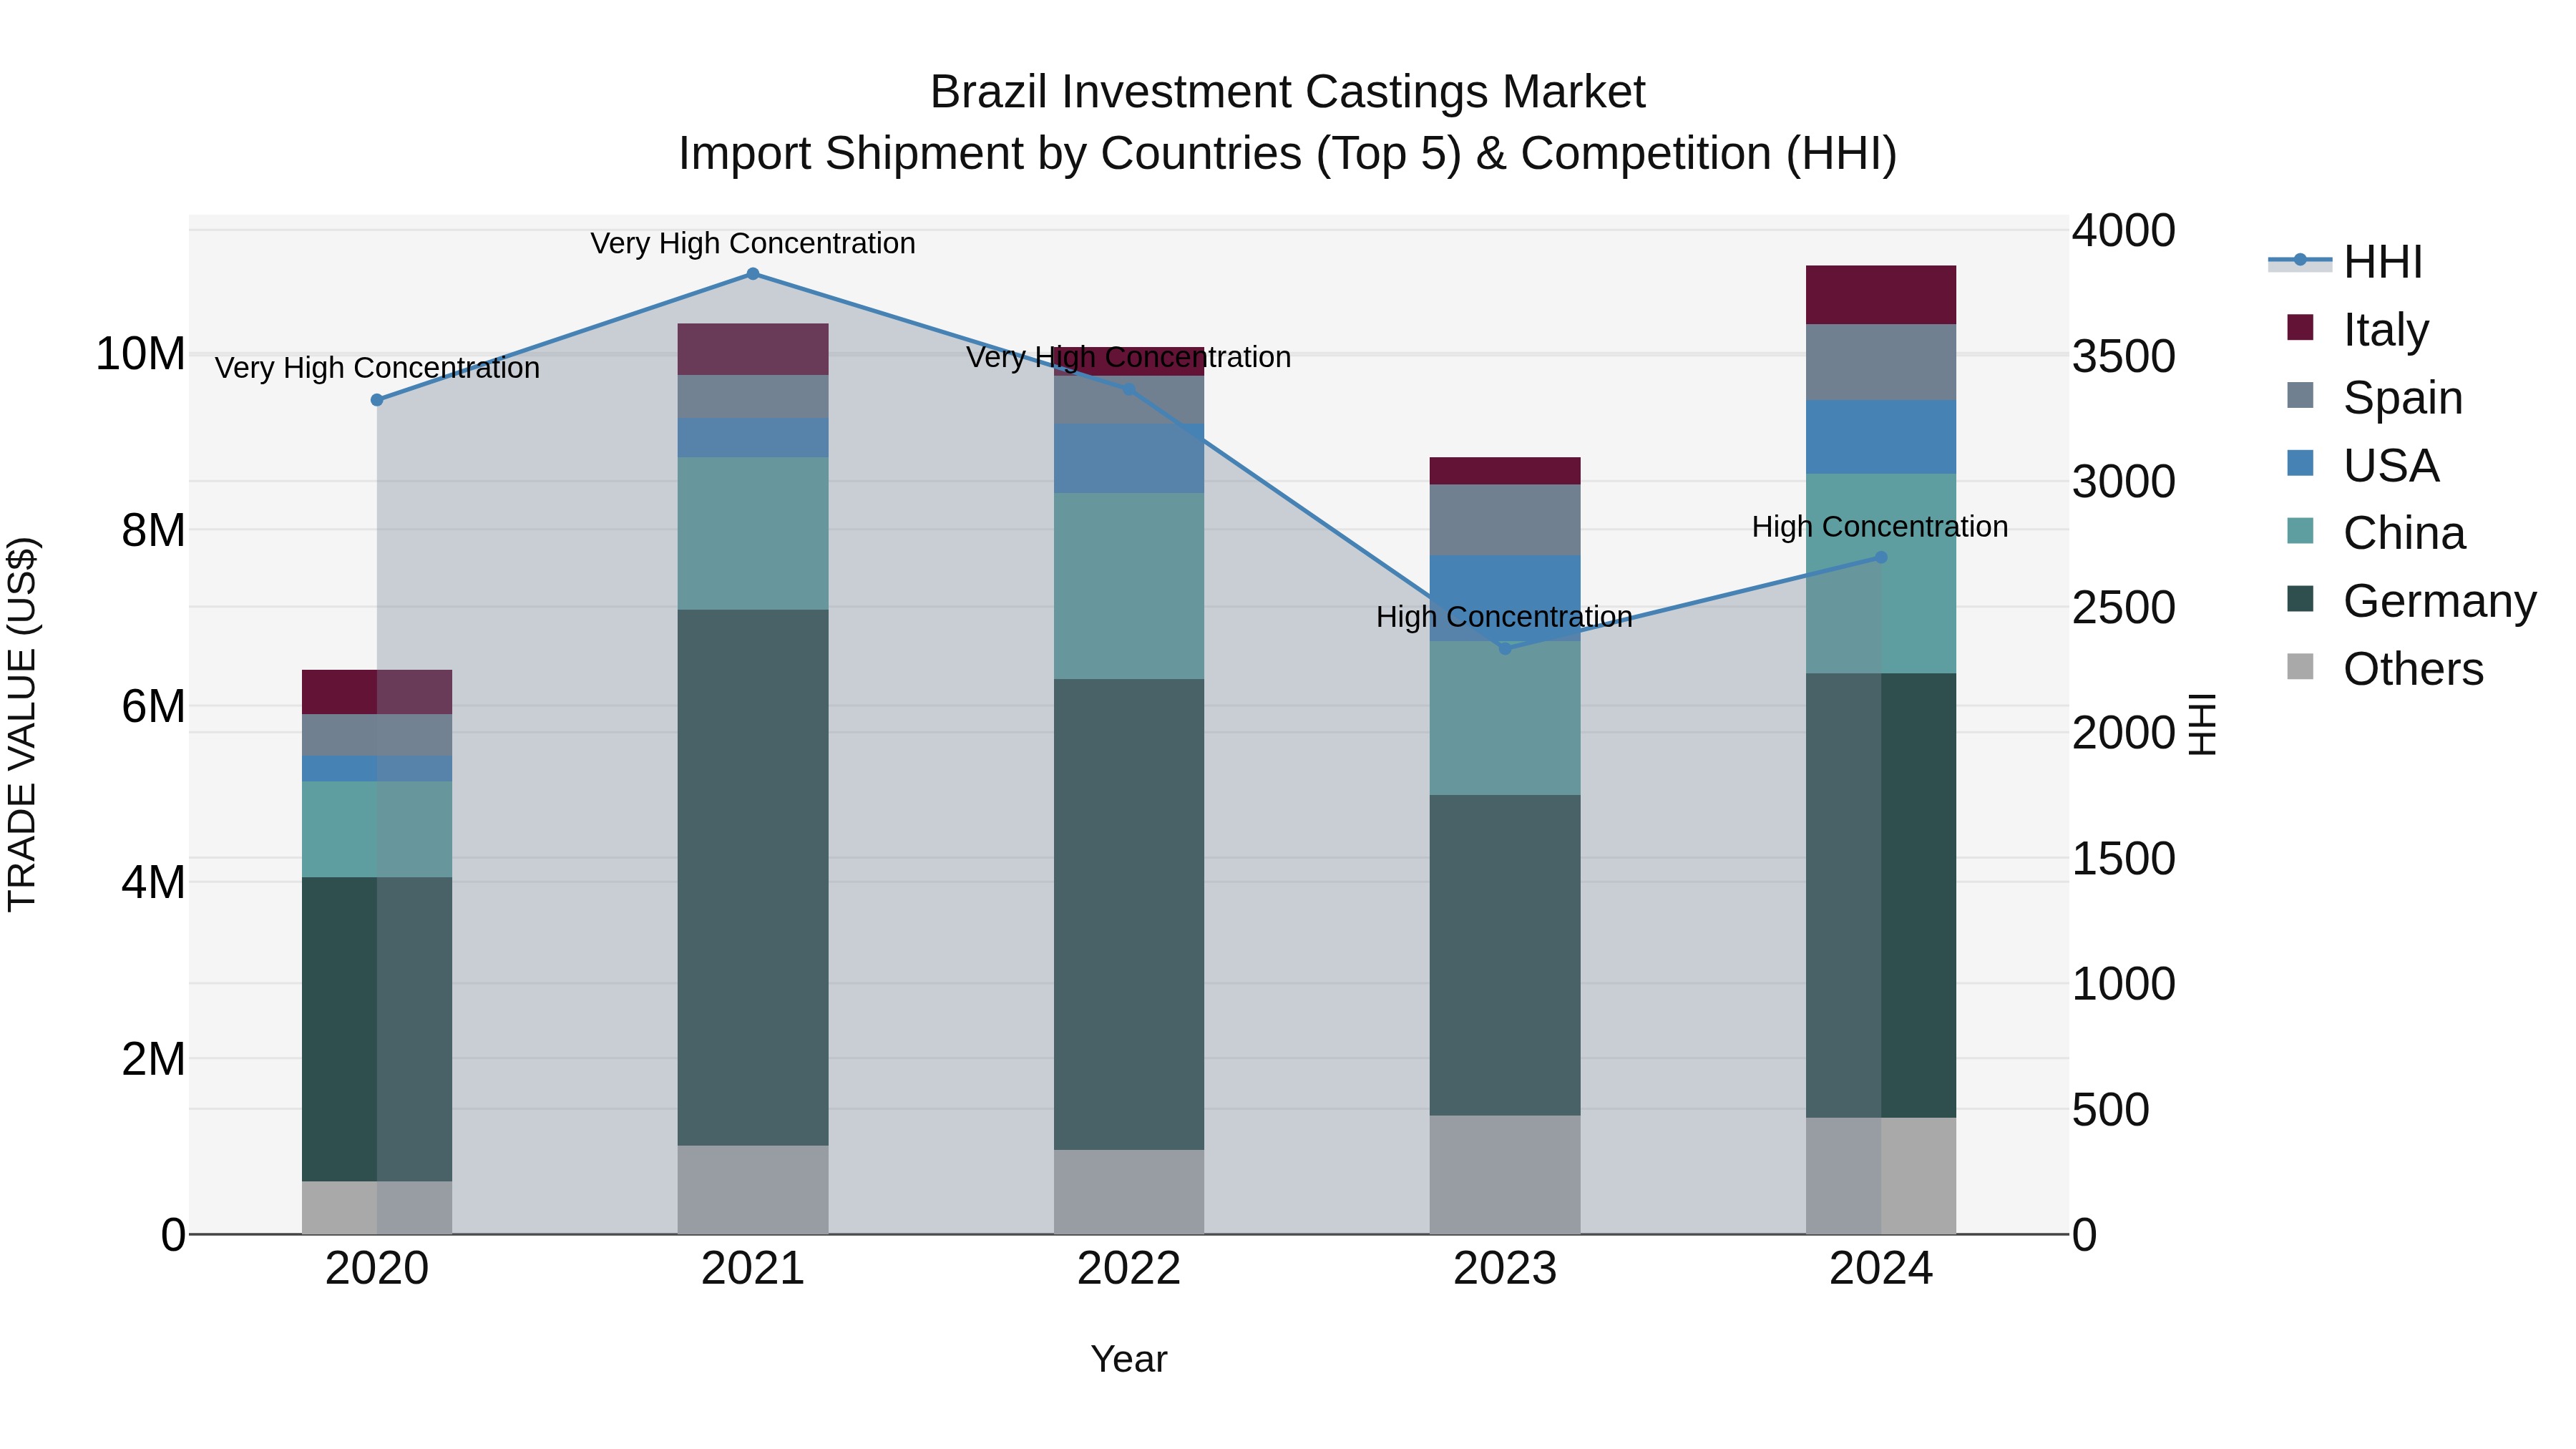Click the 500 right axis tick label
2576x1449 pixels.
point(2110,1110)
